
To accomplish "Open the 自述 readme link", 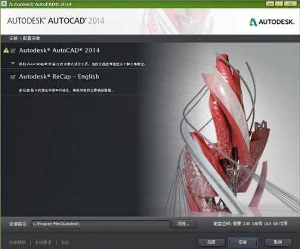I will tap(65, 242).
